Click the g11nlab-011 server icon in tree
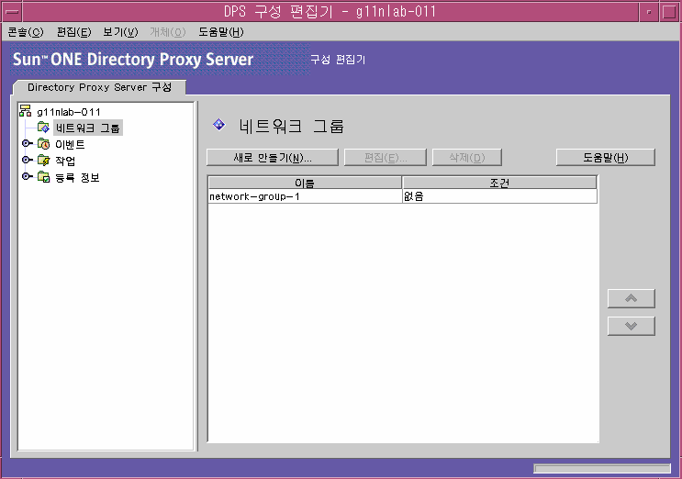The width and height of the screenshot is (682, 479). [25, 111]
